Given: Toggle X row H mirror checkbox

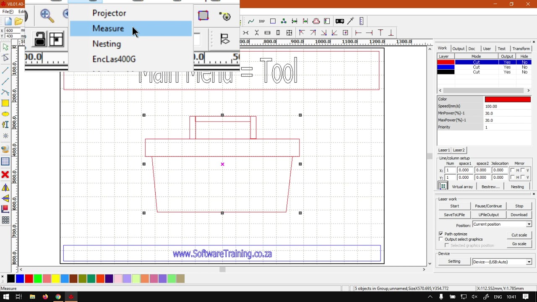Looking at the screenshot, I should tap(513, 170).
